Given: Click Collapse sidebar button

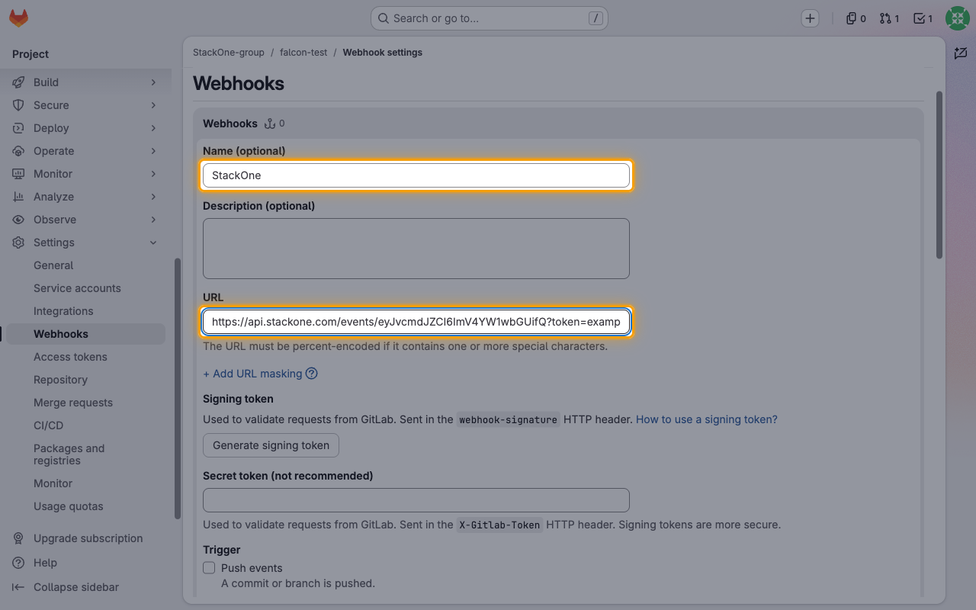Looking at the screenshot, I should pos(66,587).
